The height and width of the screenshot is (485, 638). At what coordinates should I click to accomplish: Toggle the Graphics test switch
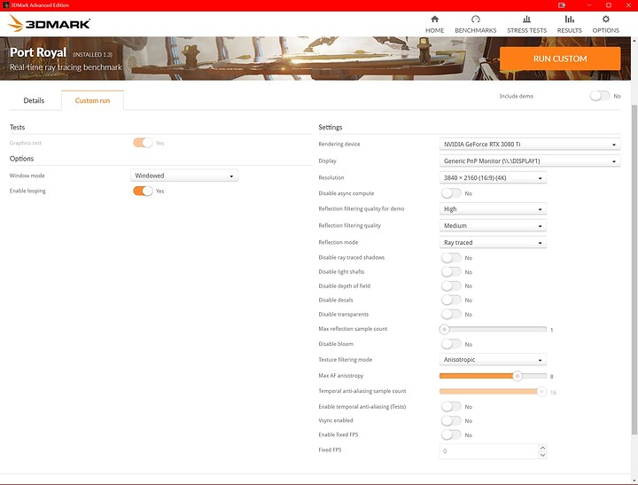coord(143,143)
